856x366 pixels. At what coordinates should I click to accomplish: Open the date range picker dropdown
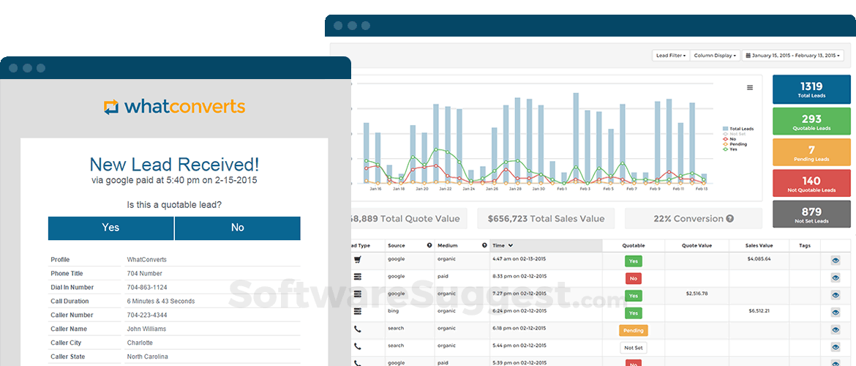[x=793, y=56]
